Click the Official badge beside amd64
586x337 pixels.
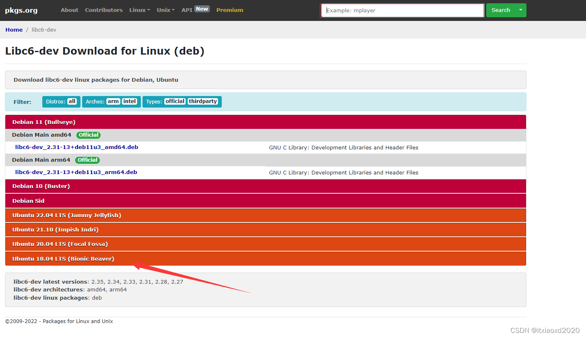click(x=89, y=135)
